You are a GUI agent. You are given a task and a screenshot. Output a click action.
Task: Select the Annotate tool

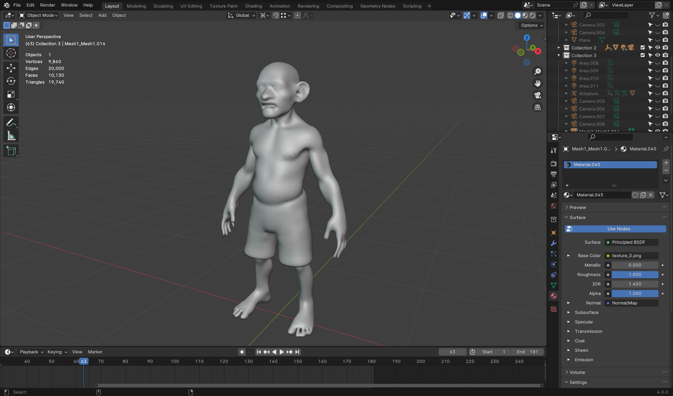(x=11, y=123)
